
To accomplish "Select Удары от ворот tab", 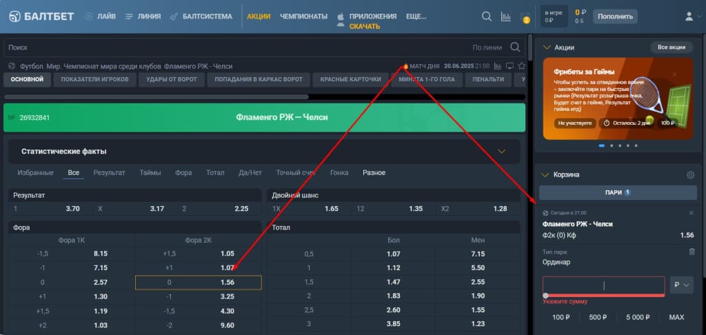I will tap(172, 80).
